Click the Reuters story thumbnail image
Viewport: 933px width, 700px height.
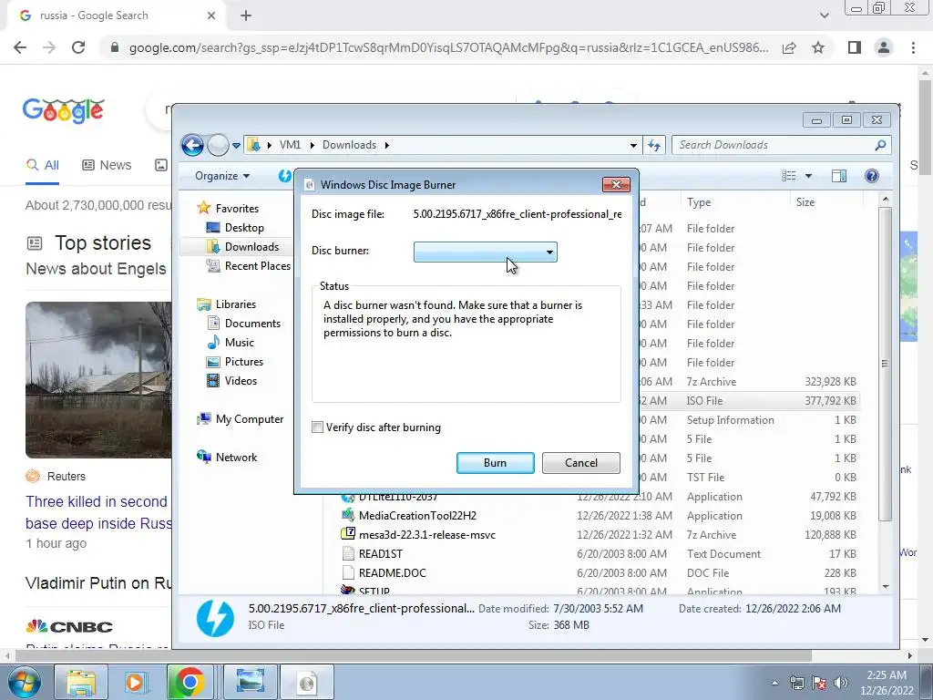click(98, 380)
